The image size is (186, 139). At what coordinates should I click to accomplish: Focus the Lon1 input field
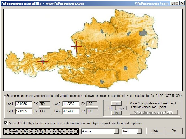(x=23, y=104)
